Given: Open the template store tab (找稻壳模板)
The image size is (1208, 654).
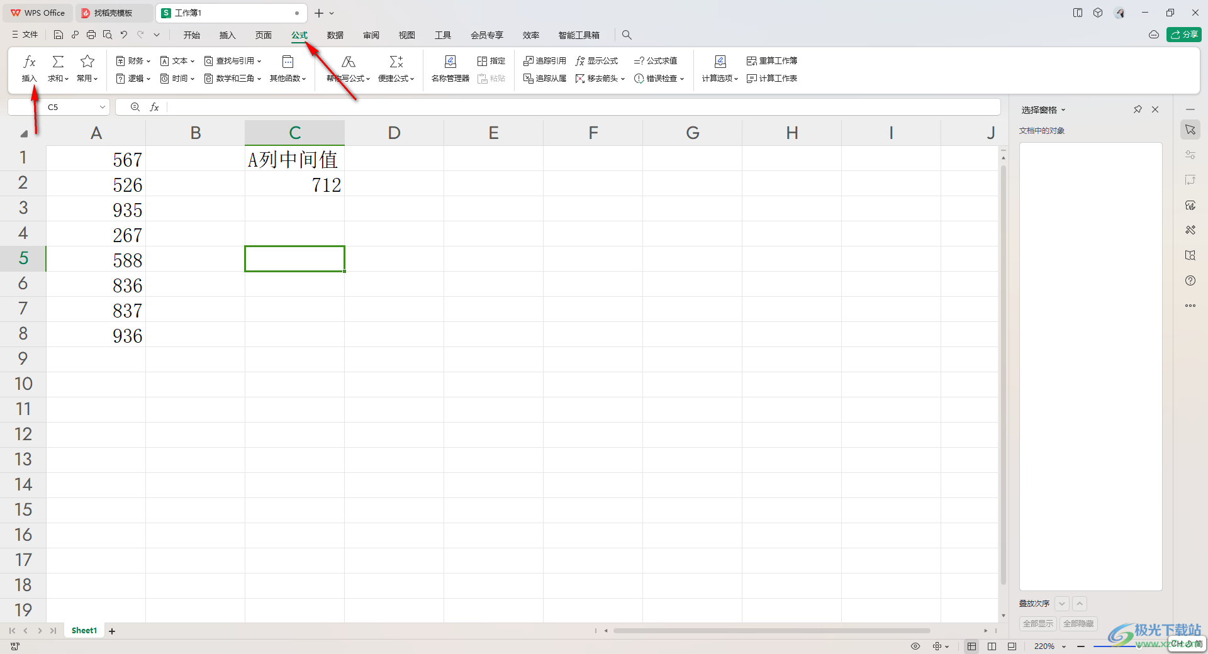Looking at the screenshot, I should pos(113,13).
